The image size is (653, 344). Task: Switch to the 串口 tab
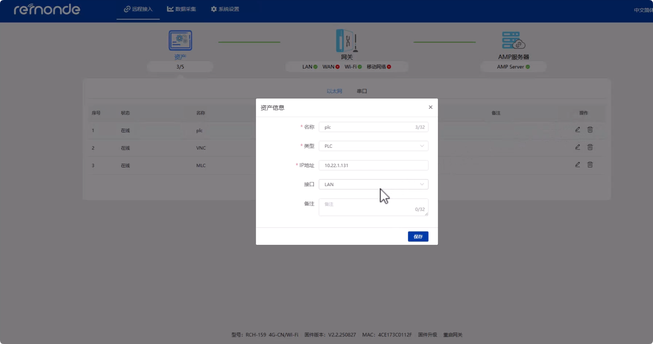point(361,91)
